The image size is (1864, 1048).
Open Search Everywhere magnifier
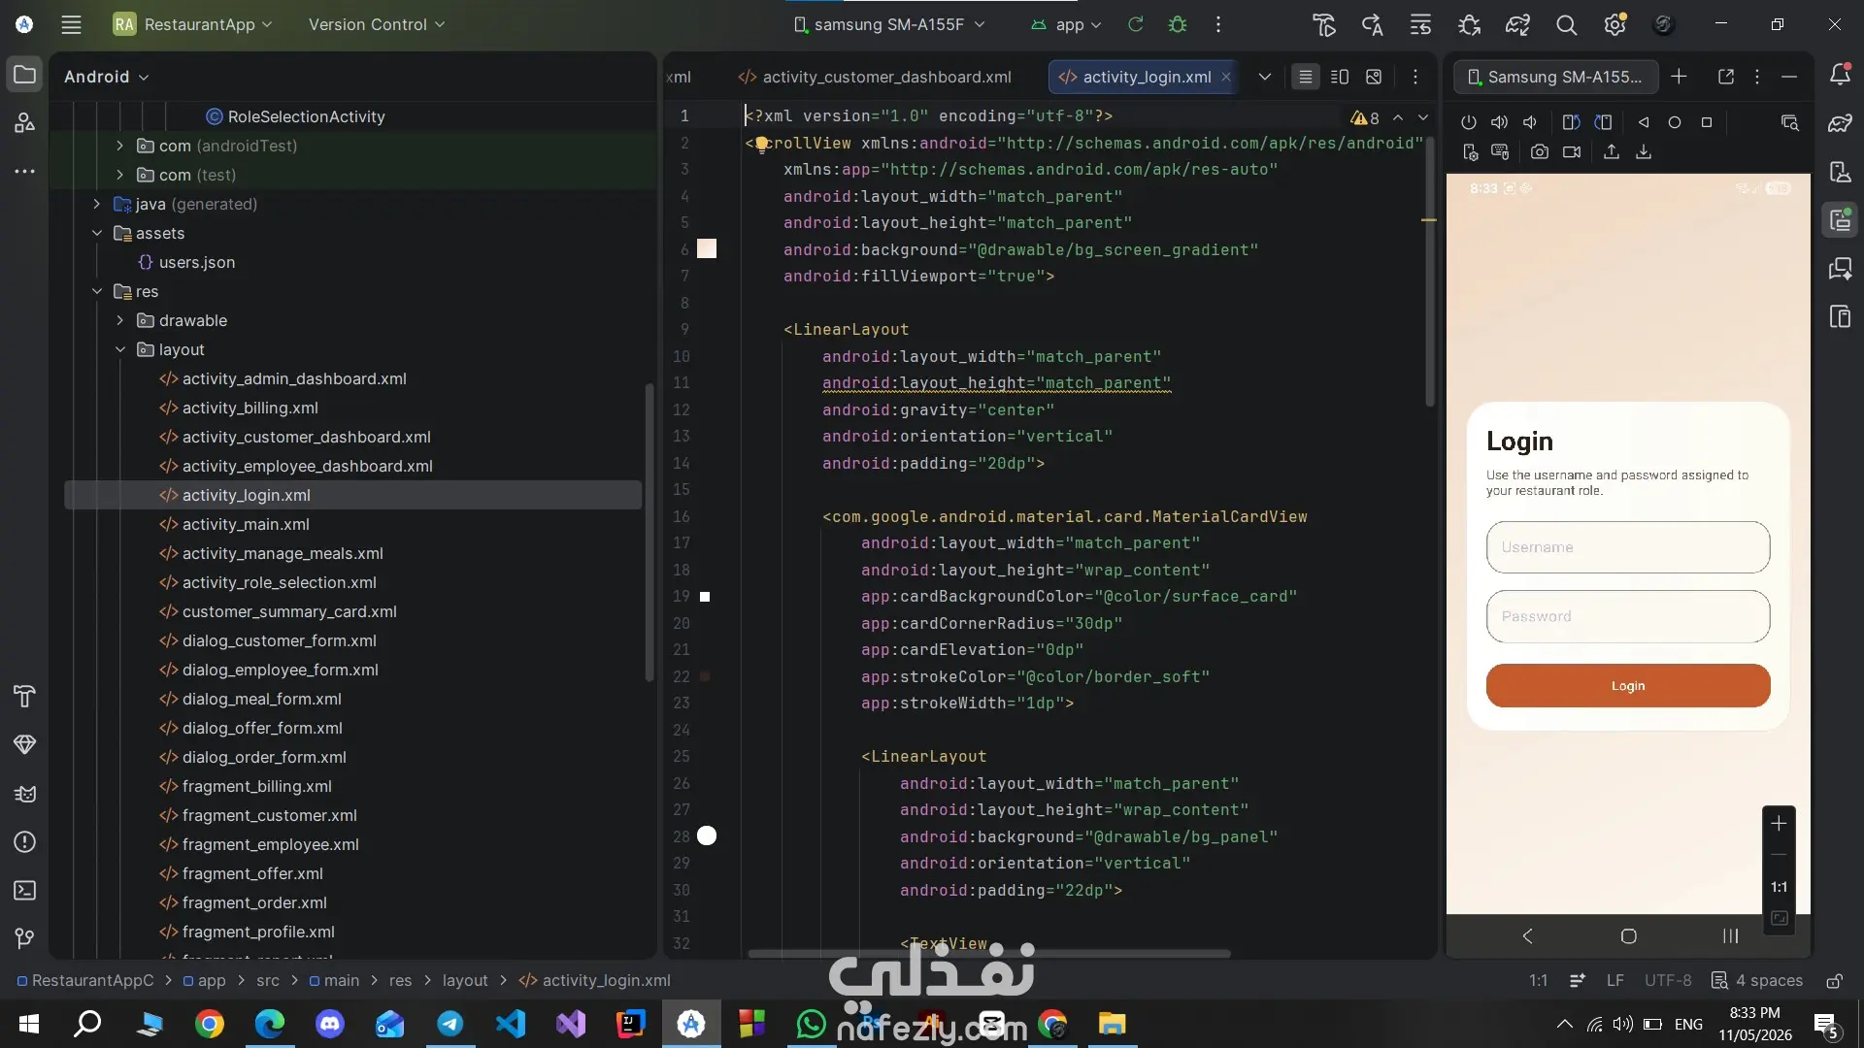[x=1566, y=24]
